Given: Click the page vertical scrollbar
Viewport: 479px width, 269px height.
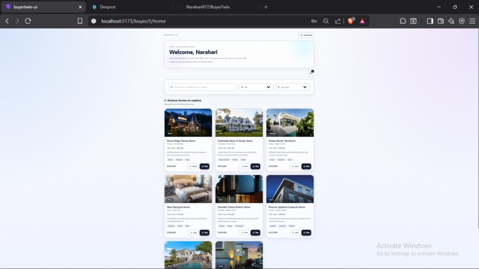Looking at the screenshot, I should tap(478, 128).
